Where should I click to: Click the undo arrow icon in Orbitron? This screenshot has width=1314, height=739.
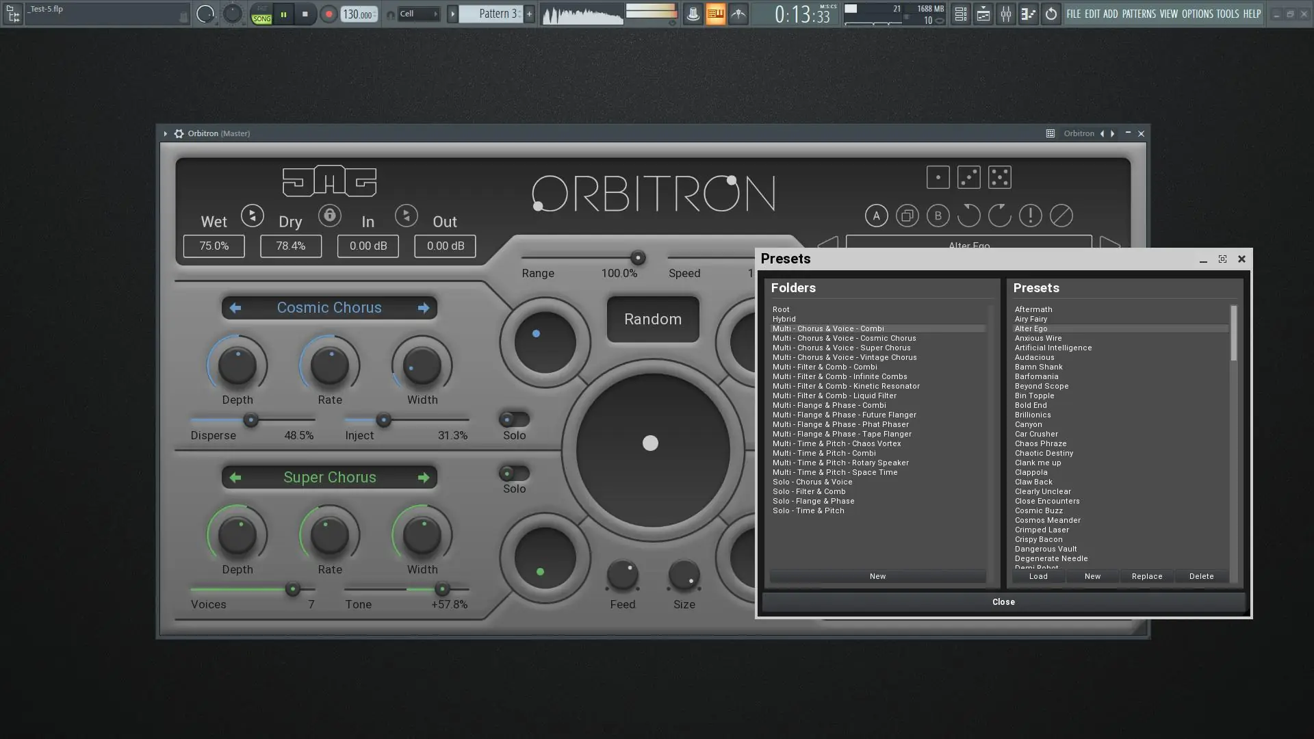(968, 216)
